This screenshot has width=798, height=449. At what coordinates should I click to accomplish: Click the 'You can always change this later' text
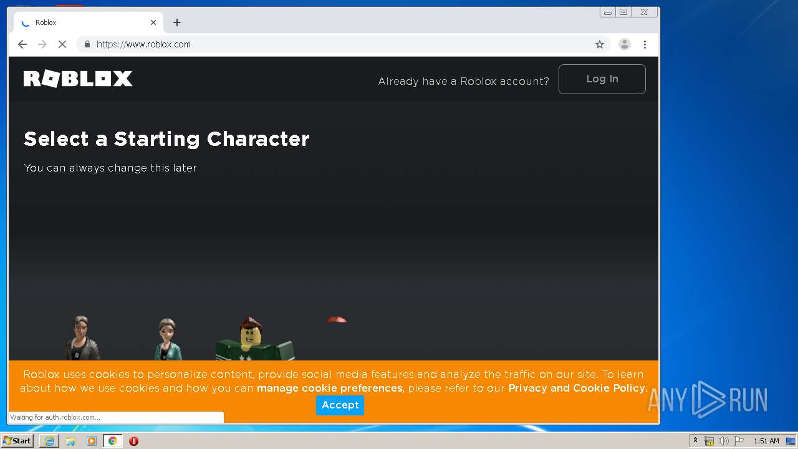click(x=110, y=168)
